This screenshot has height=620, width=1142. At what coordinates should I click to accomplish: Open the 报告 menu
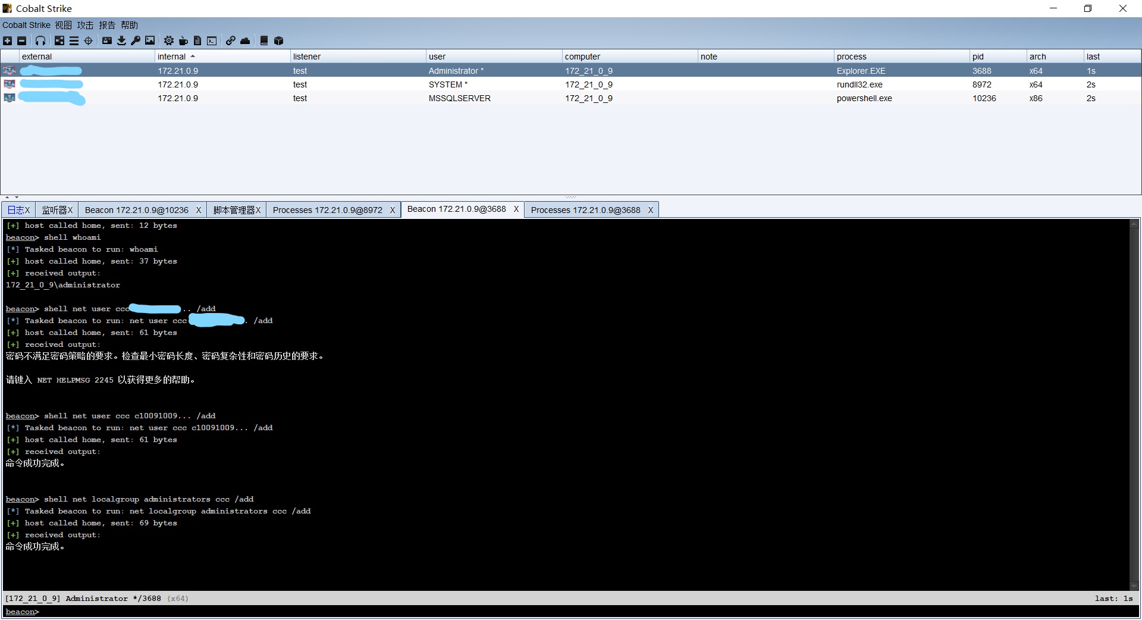pyautogui.click(x=107, y=25)
